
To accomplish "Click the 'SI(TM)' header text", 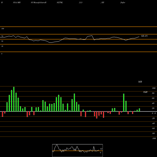I will click(x=60, y=3).
